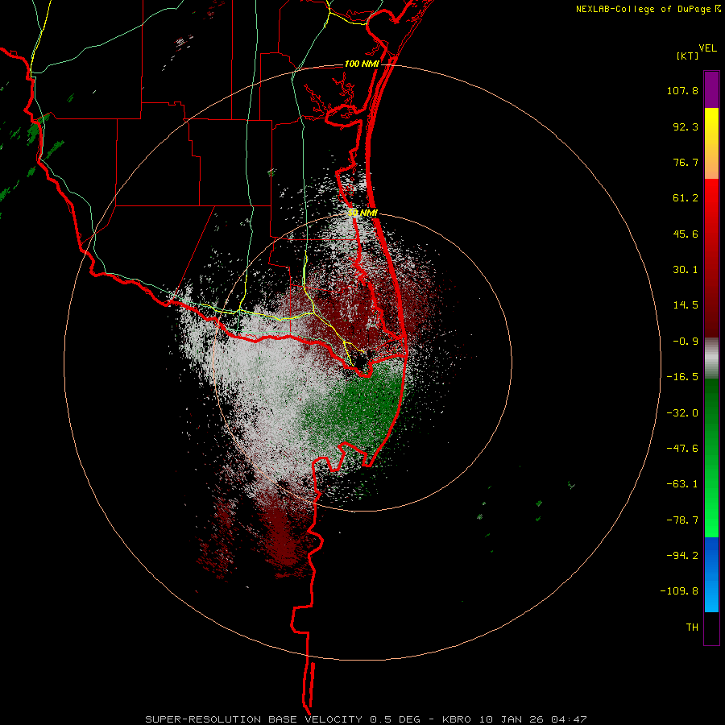The height and width of the screenshot is (725, 725).
Task: Click the -0.9 velocity scale value
Action: 686,342
